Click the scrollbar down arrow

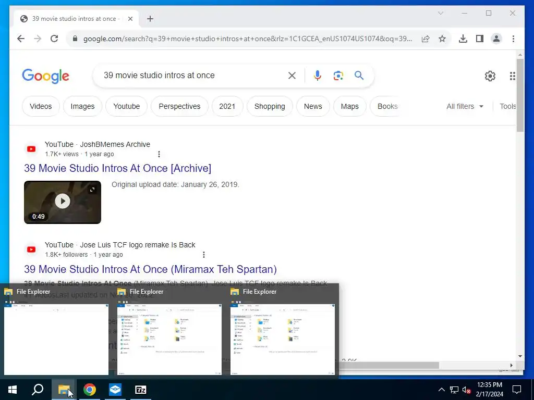(x=520, y=356)
